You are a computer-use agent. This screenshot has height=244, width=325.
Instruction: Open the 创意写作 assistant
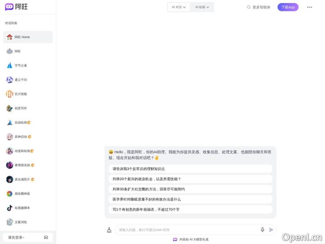pos(28,108)
